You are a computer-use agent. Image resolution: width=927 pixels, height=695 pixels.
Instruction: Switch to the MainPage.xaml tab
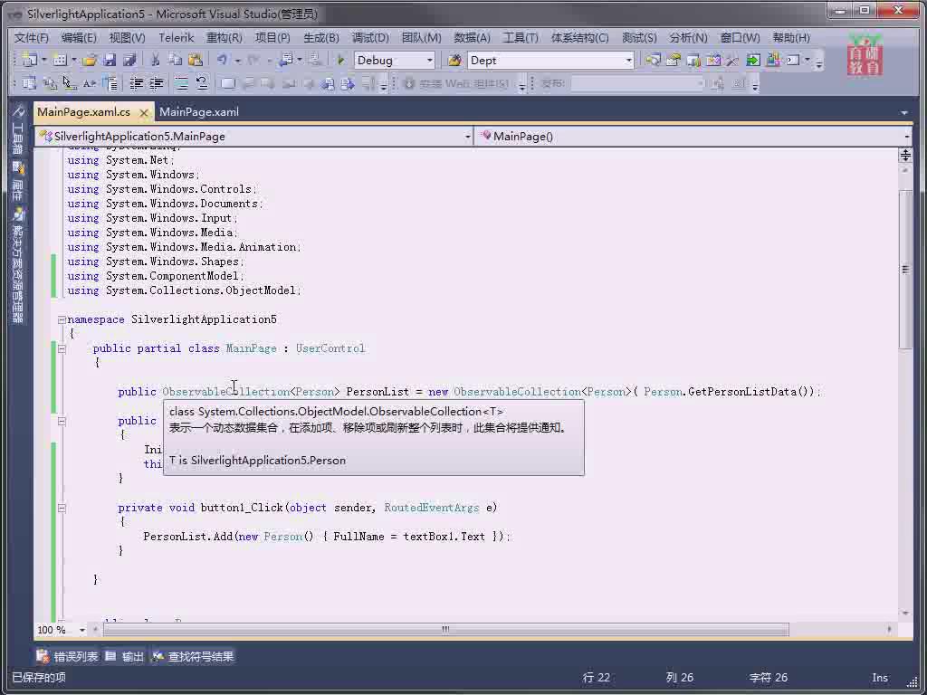[x=199, y=111]
